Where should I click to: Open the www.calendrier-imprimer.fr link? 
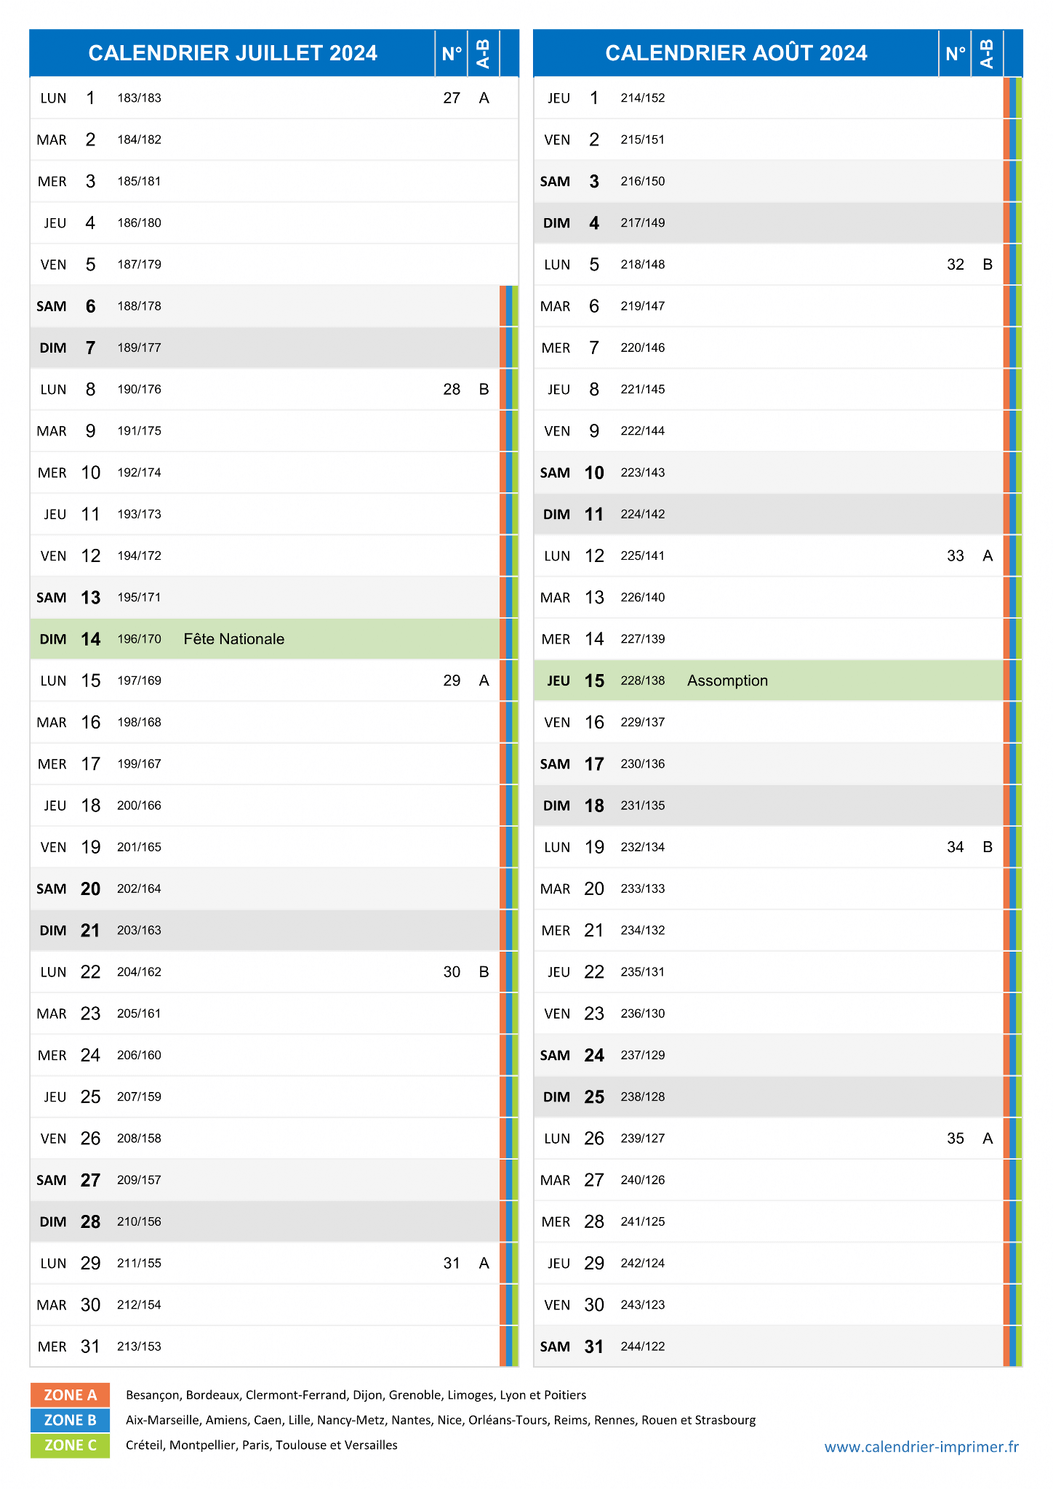point(921,1447)
